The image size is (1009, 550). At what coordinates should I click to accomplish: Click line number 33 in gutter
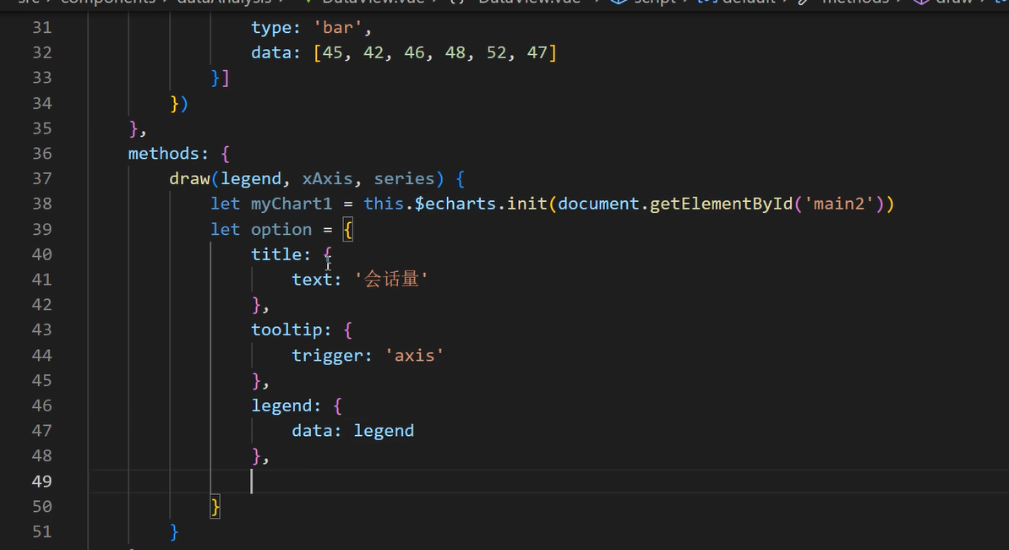point(41,78)
